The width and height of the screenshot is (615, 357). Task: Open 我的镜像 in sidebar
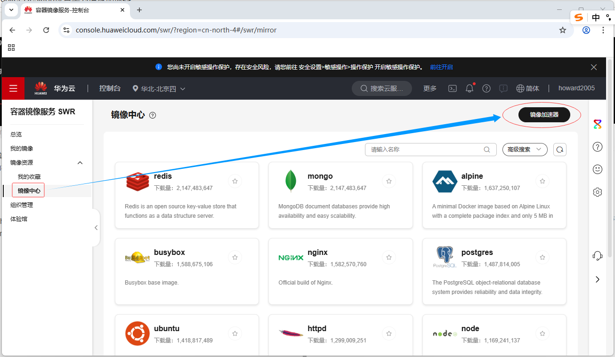tap(22, 149)
